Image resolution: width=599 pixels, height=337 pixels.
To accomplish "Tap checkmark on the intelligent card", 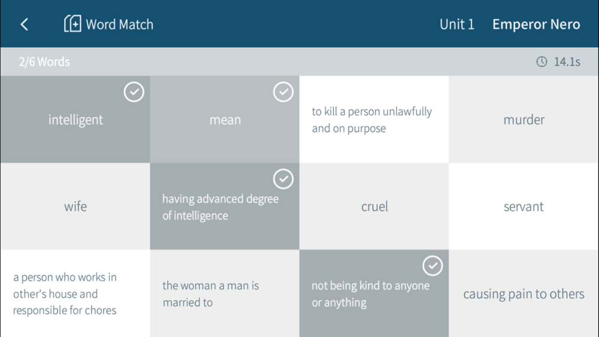I will [x=134, y=92].
